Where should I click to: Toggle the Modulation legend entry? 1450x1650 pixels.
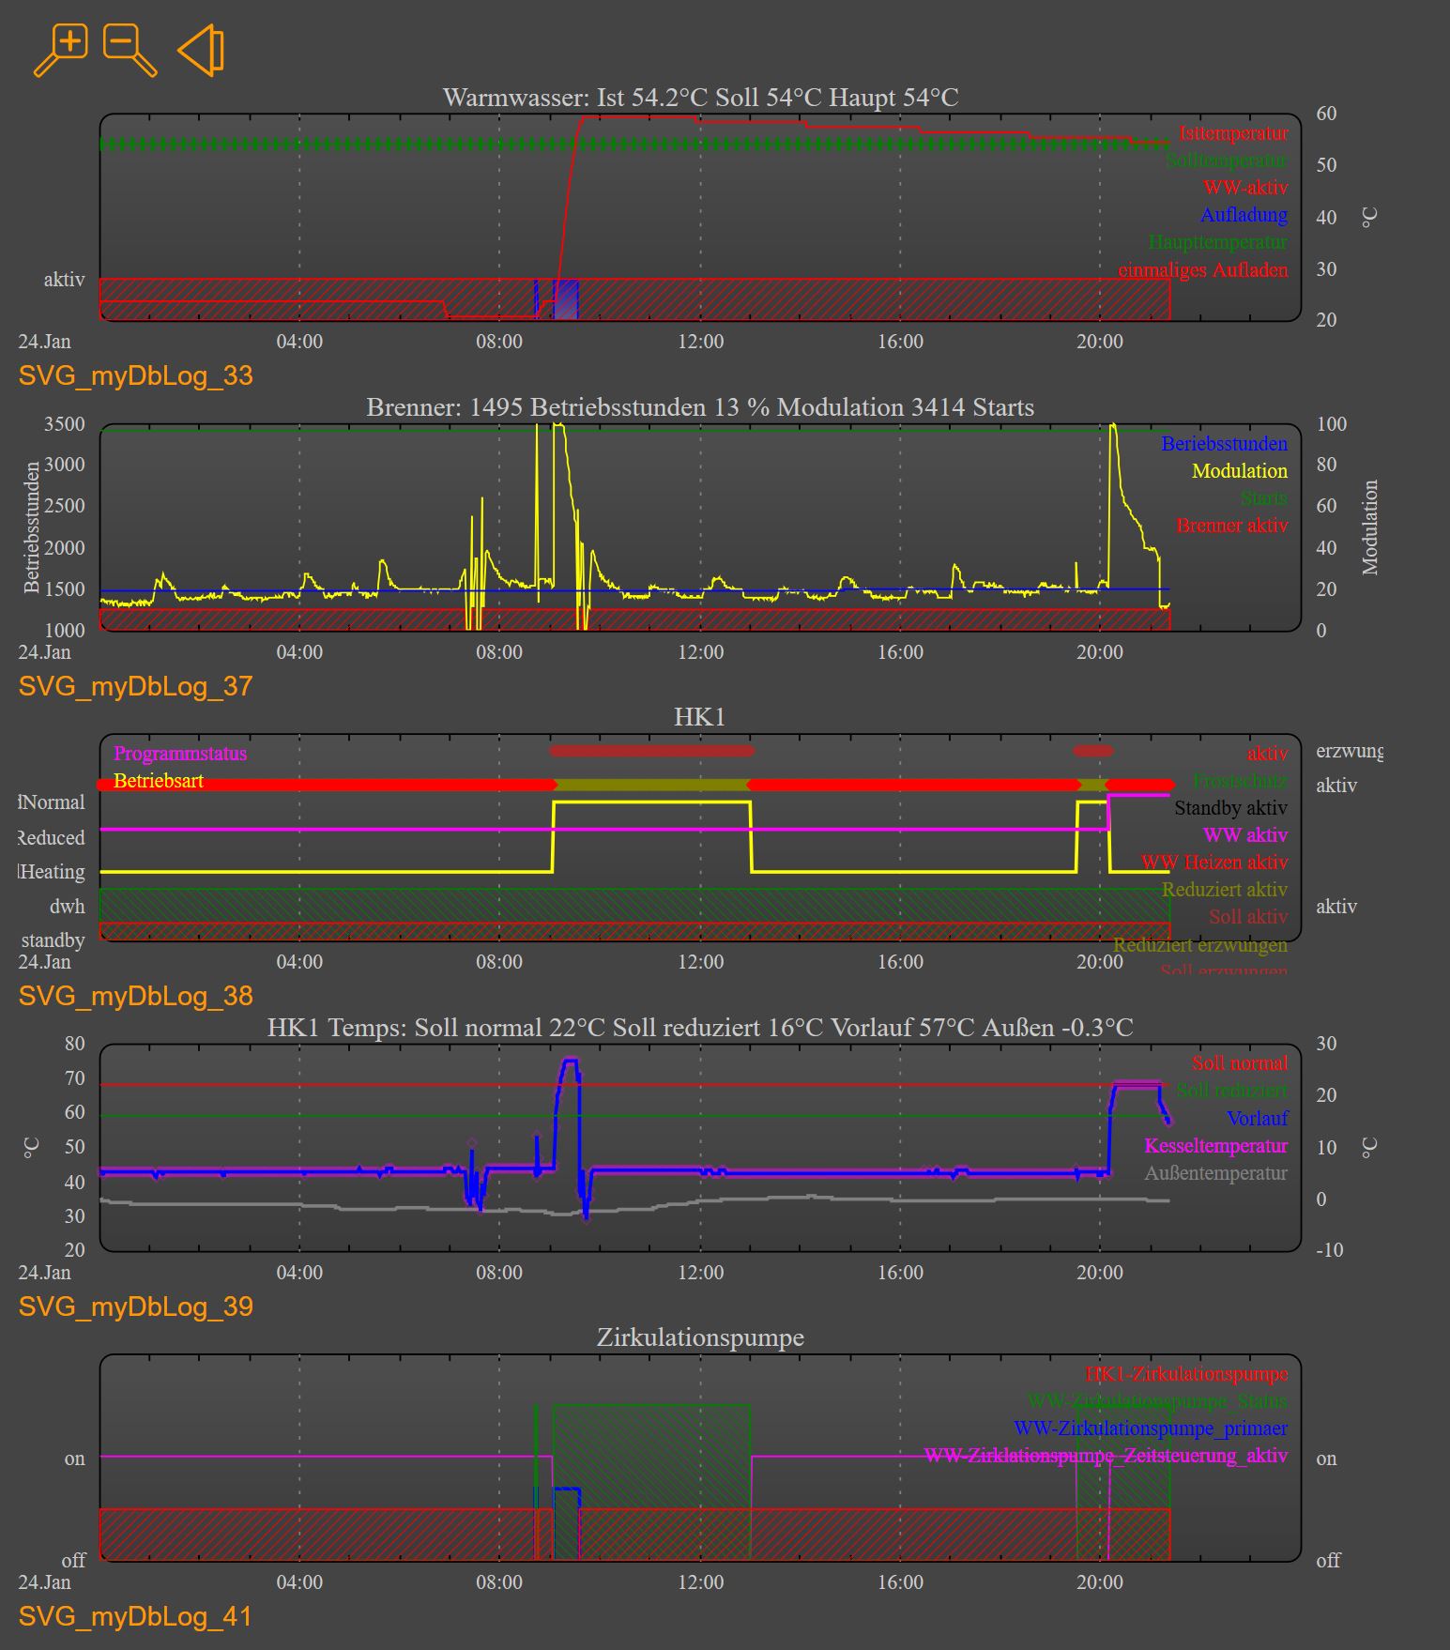1240,471
